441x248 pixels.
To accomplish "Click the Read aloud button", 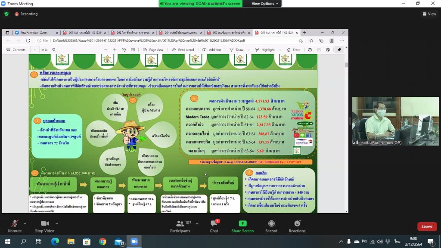I will click(183, 50).
